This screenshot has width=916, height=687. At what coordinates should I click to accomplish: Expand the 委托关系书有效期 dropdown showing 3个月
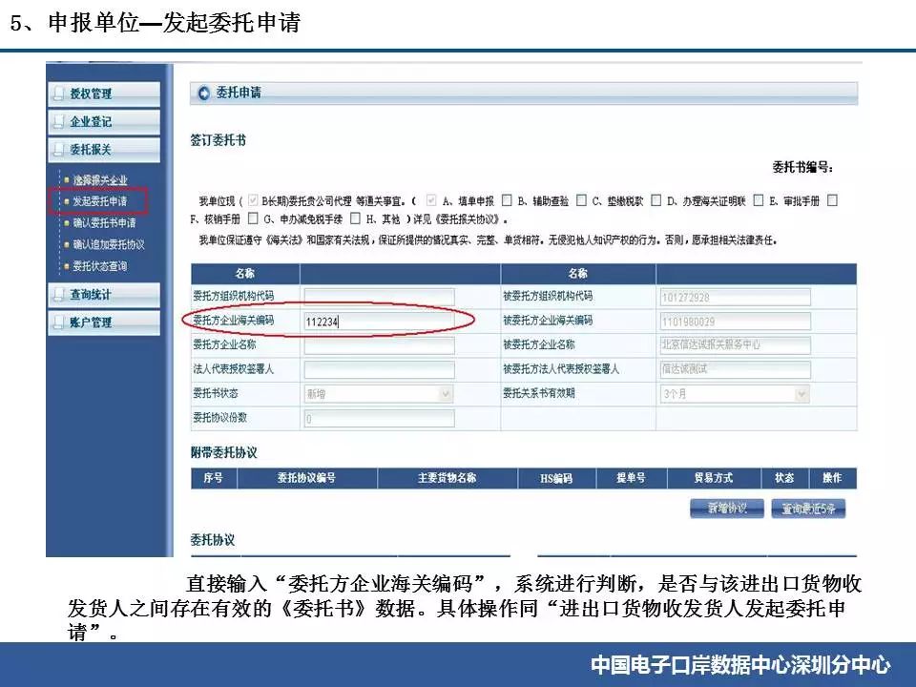click(x=735, y=393)
